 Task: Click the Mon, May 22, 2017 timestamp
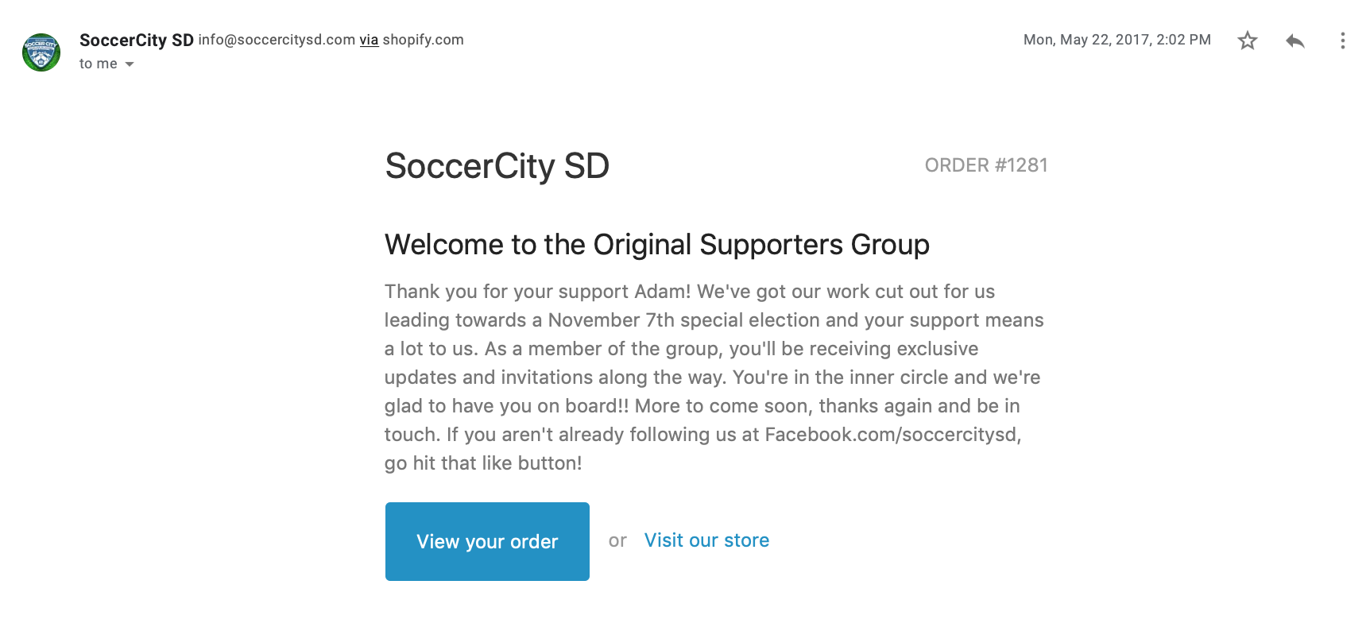tap(1117, 40)
